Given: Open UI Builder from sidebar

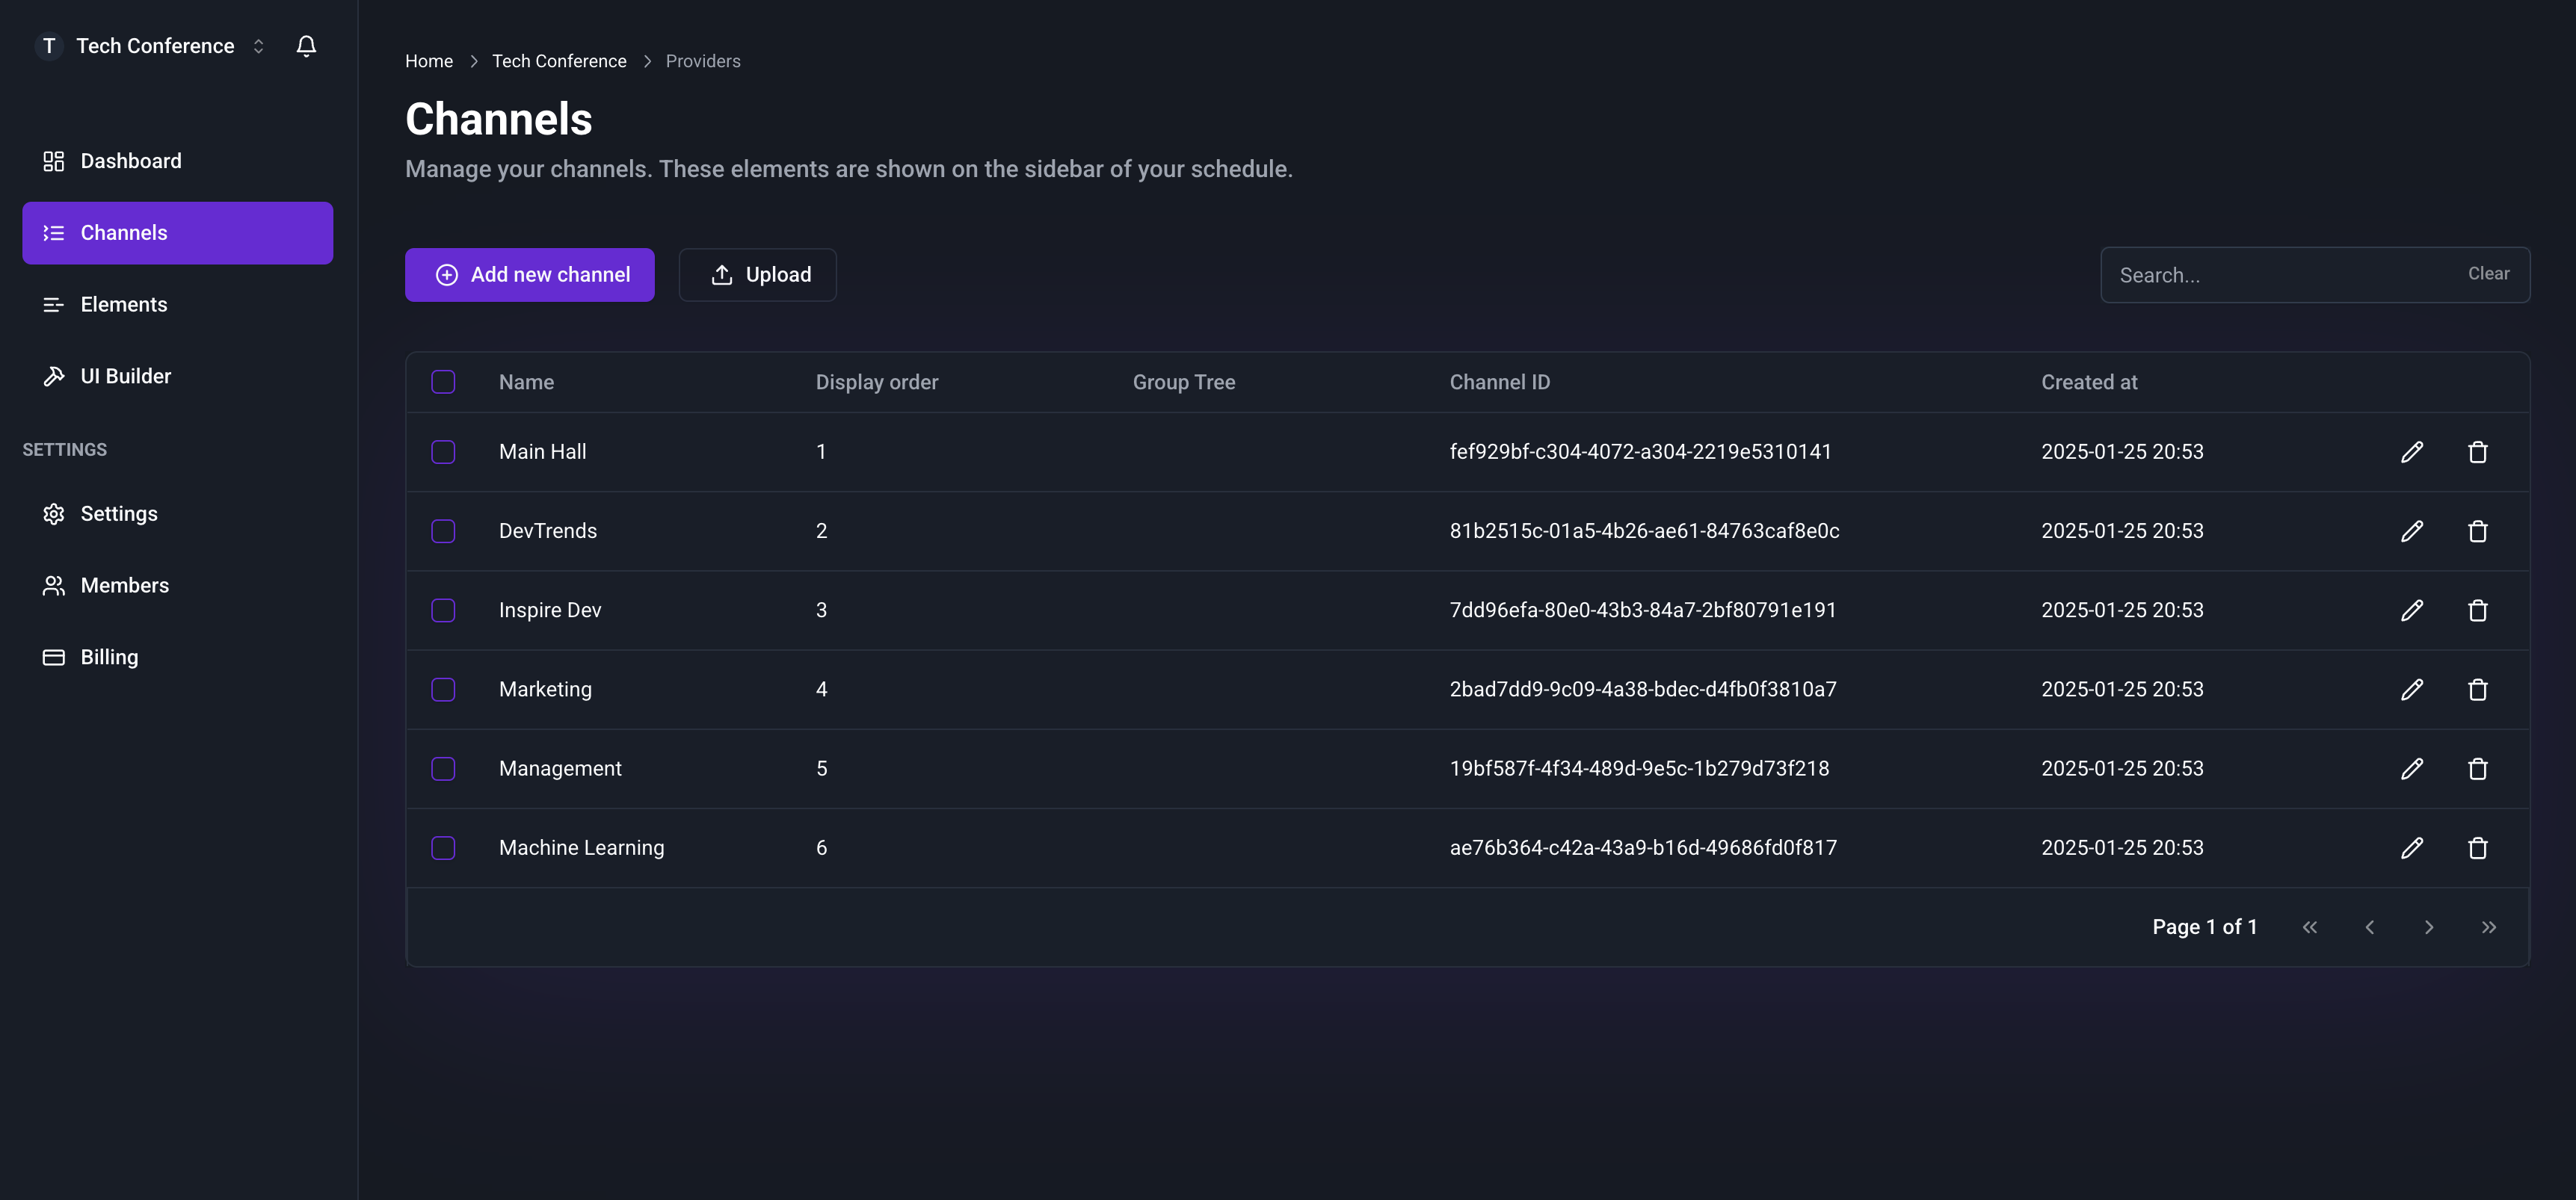Looking at the screenshot, I should point(177,377).
